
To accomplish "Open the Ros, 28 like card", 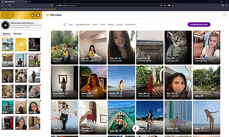I will (x=178, y=82).
